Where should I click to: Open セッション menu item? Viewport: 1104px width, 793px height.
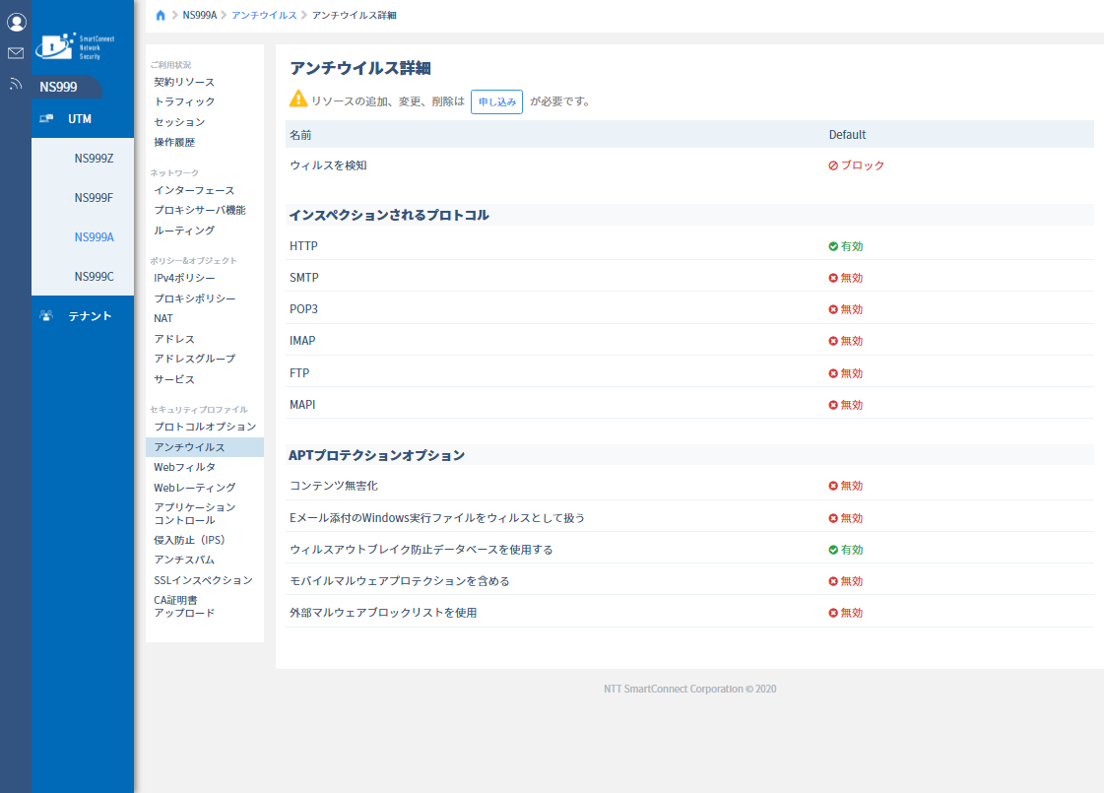[179, 122]
